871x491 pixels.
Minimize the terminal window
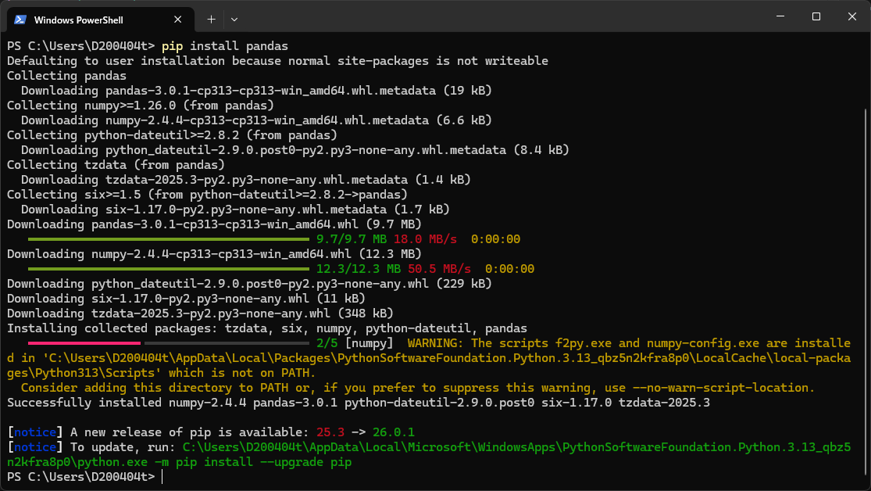click(x=779, y=16)
